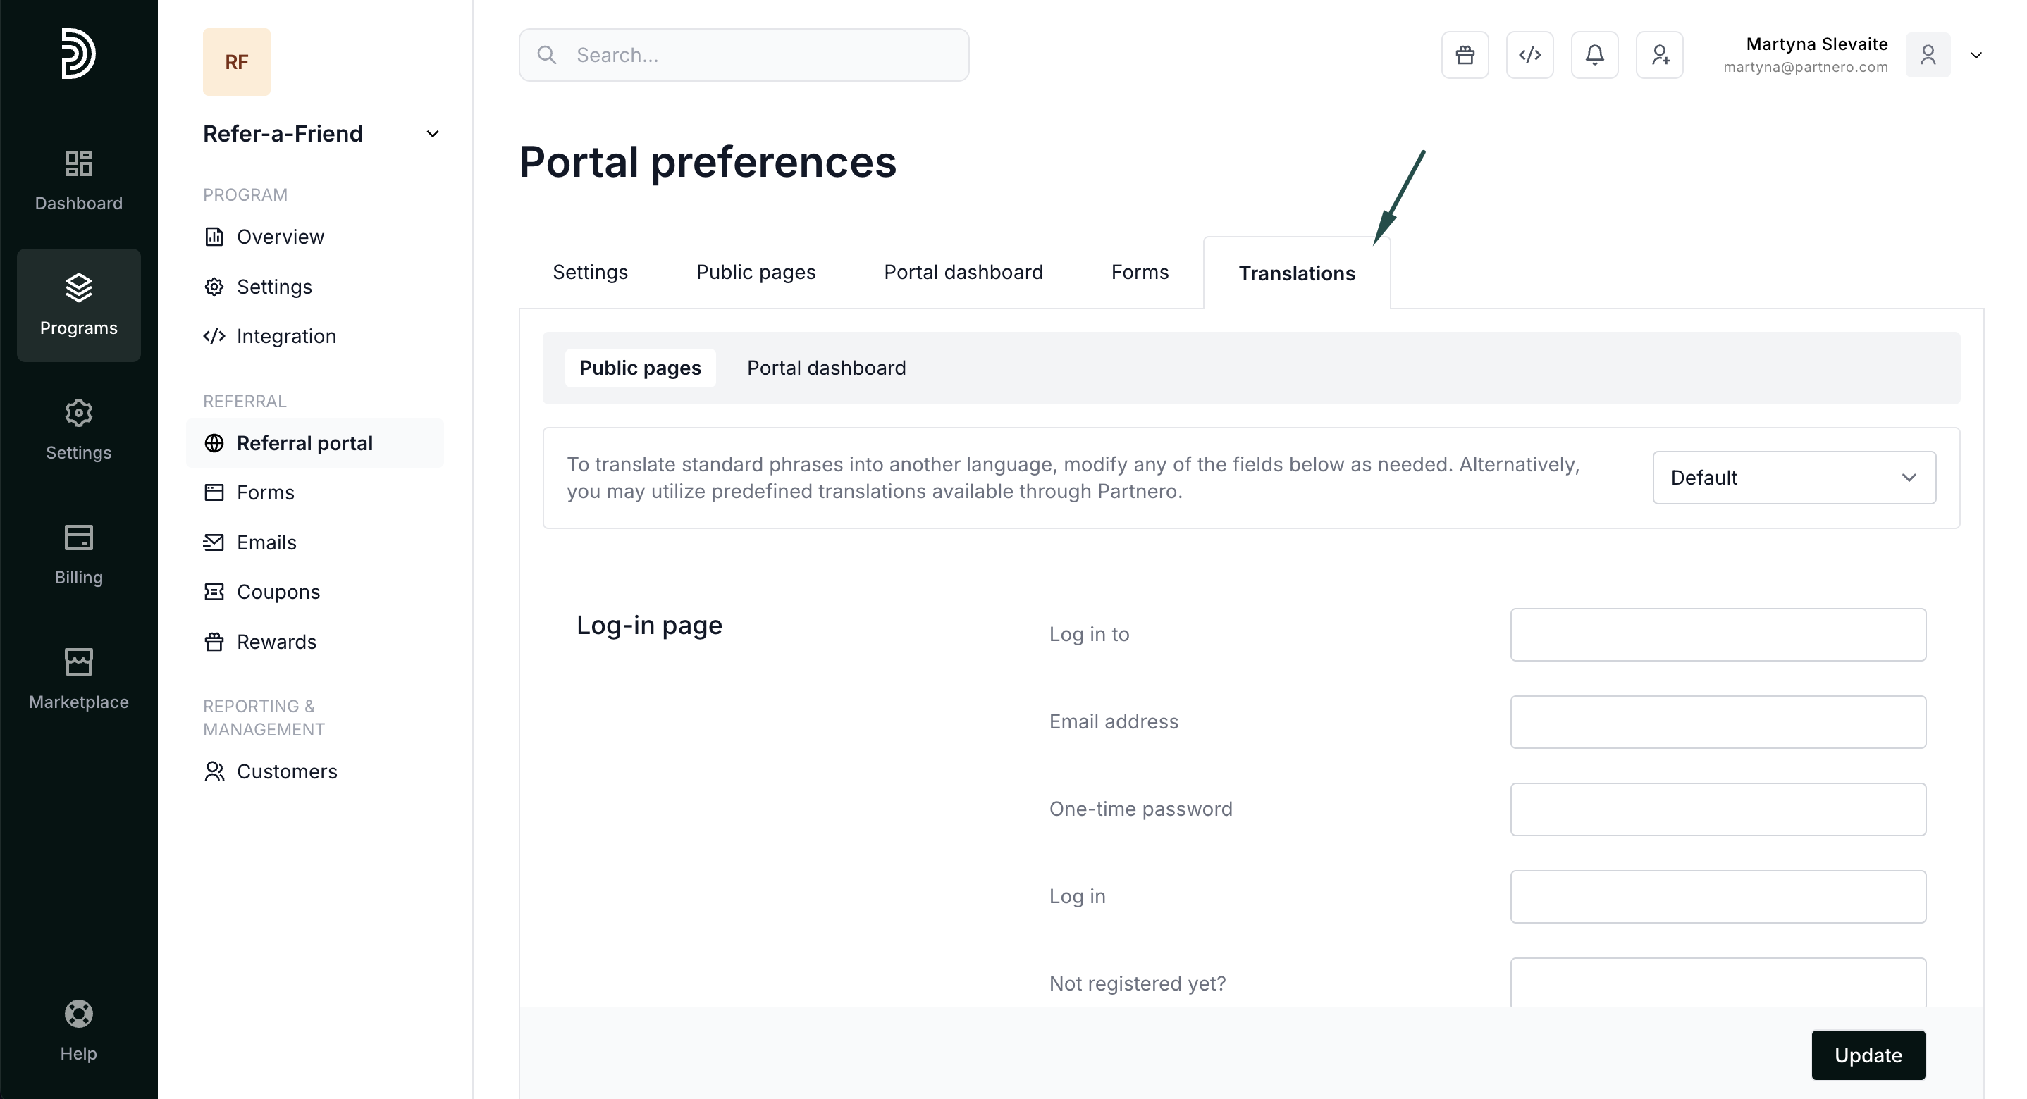The image size is (2027, 1099).
Task: Expand the Refer-a-Friend program chevron
Action: coord(432,134)
